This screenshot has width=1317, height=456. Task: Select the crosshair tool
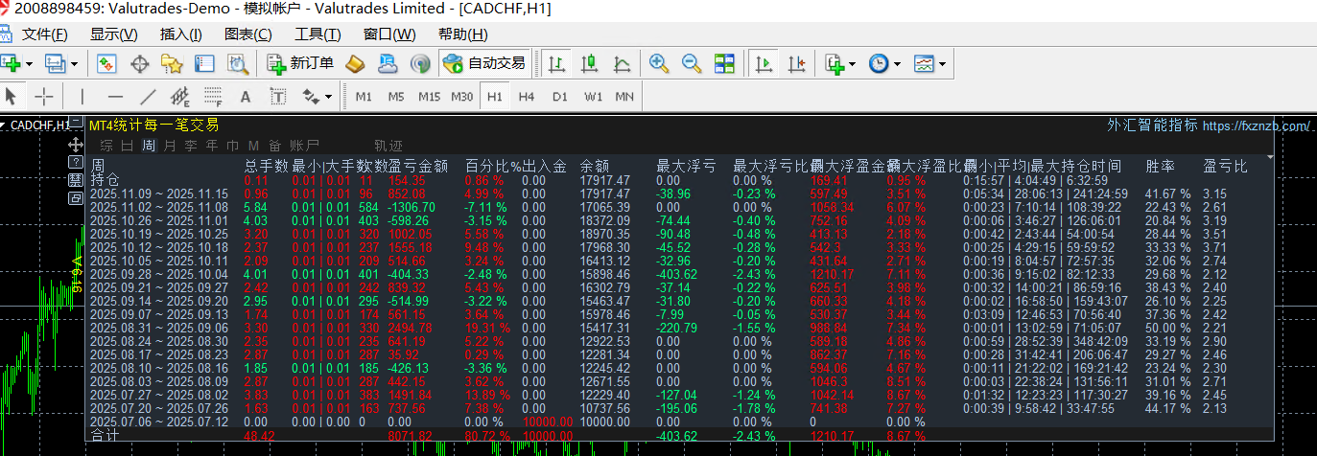(44, 96)
